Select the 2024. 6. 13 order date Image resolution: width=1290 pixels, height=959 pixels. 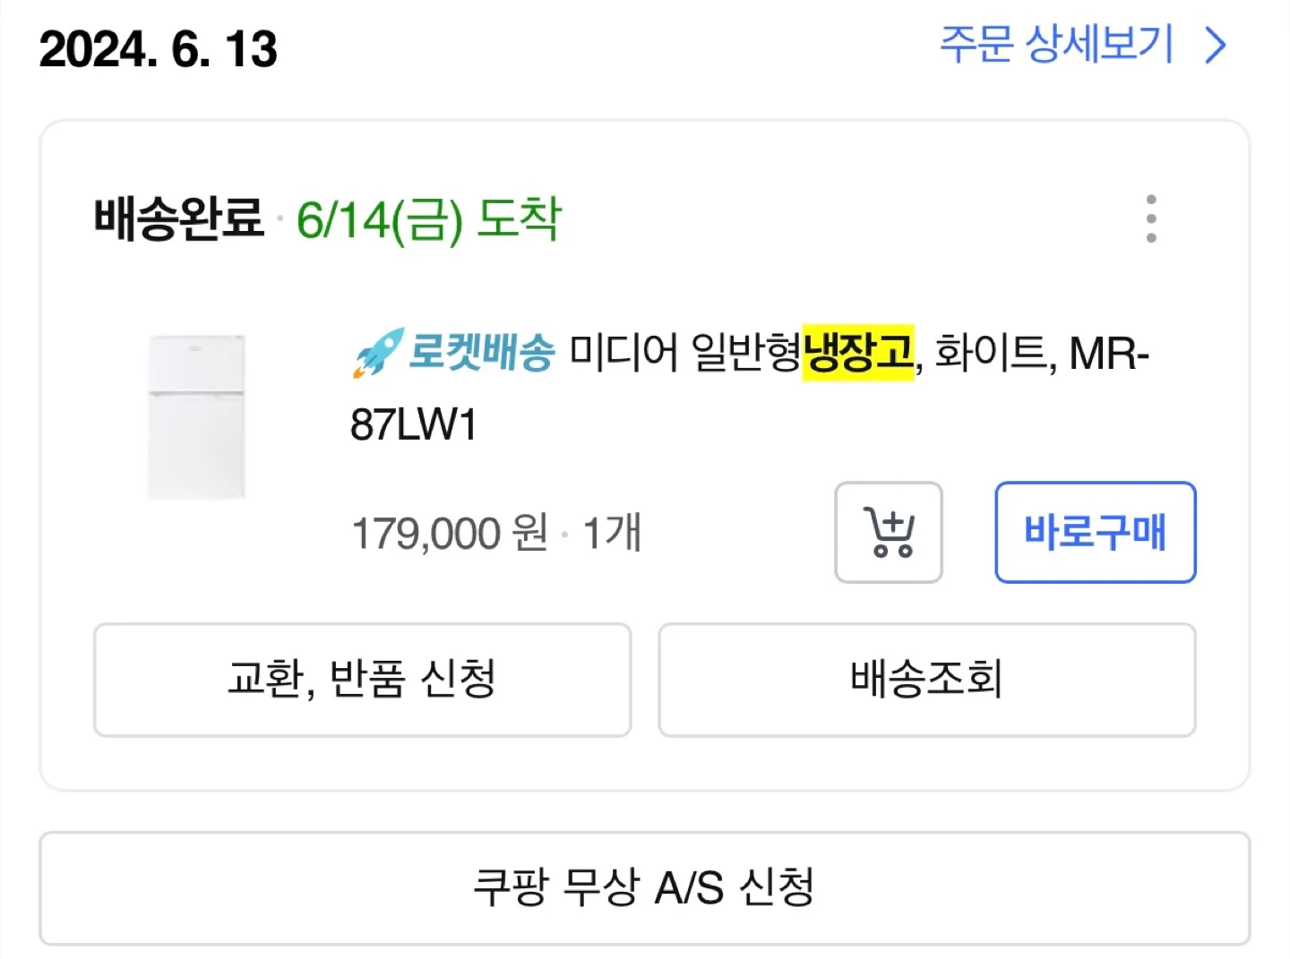[159, 48]
